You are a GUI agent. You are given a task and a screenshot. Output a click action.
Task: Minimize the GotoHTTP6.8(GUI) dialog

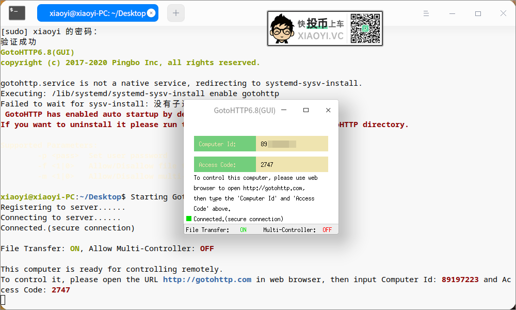click(284, 110)
